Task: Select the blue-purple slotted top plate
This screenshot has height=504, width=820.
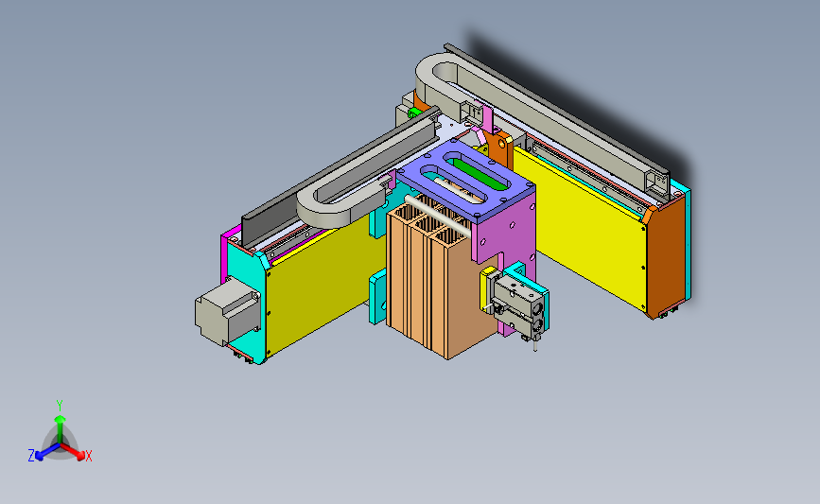Action: pos(465,181)
